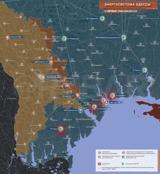This screenshot has height=174, width=160.
Task: Open the @MILCHRONICLES channel link
Action: pyautogui.click(x=127, y=11)
